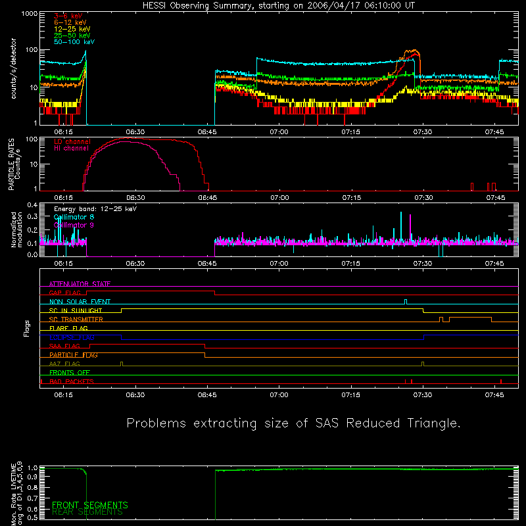This screenshot has width=526, height=526.
Task: Click the NON SOLAR EVENT flag label
Action: (x=80, y=302)
